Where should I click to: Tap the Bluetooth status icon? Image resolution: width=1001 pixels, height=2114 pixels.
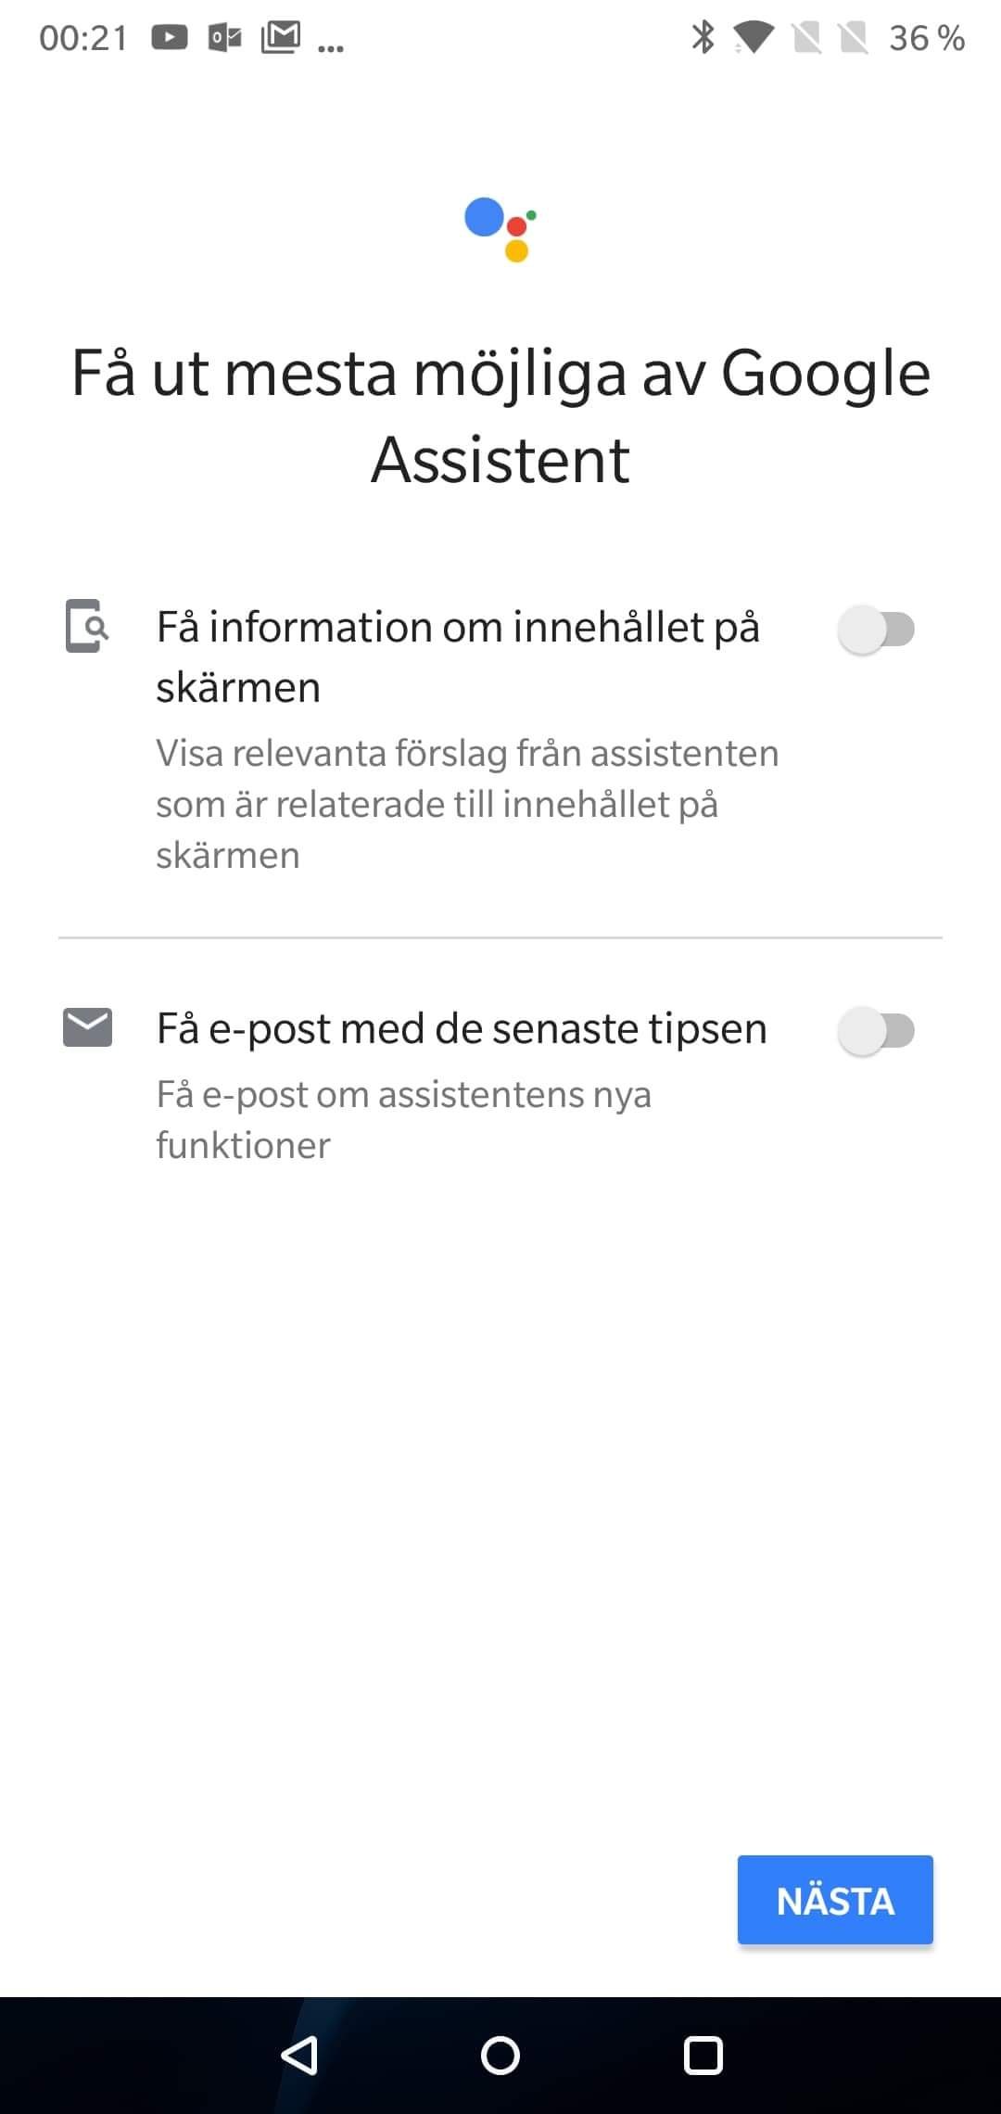pos(703,37)
